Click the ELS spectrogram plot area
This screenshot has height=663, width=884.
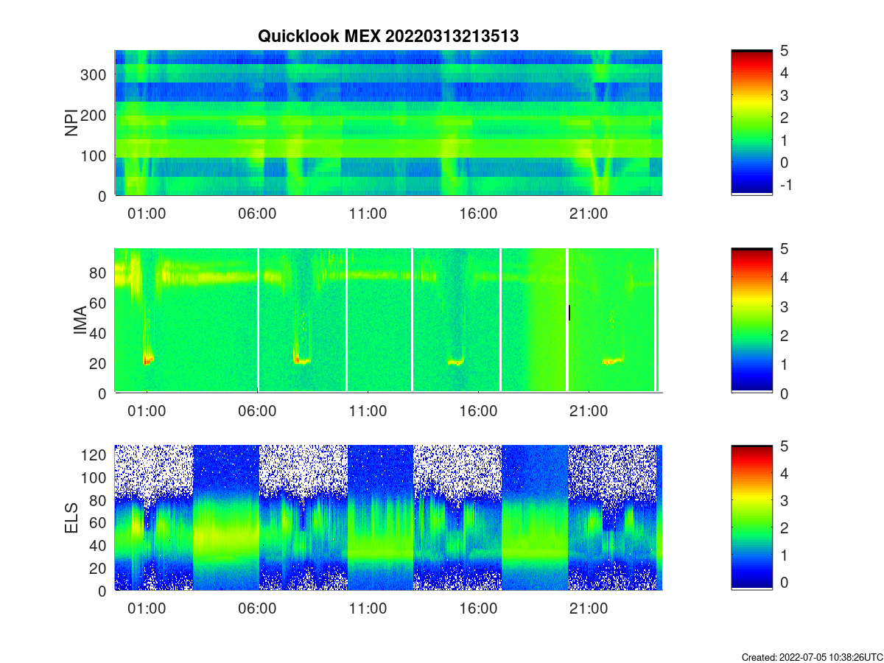pos(388,518)
